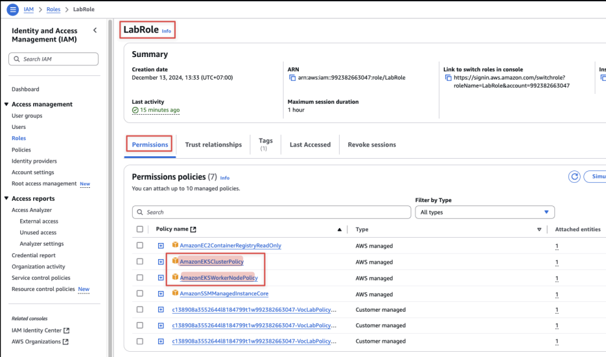Screen dimensions: 606x357
Task: Open Resource control policies in sidebar
Action: point(43,289)
